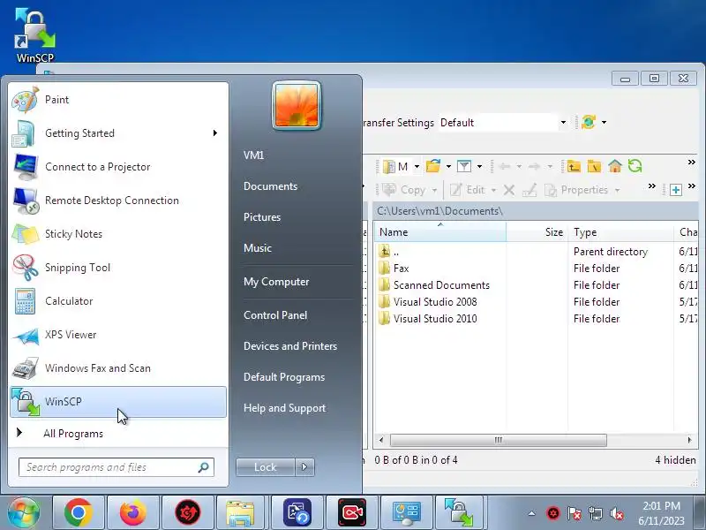The image size is (706, 530).
Task: Open Google Chrome from the taskbar
Action: click(x=79, y=512)
